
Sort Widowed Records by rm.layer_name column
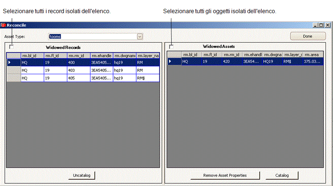pyautogui.click(x=148, y=56)
